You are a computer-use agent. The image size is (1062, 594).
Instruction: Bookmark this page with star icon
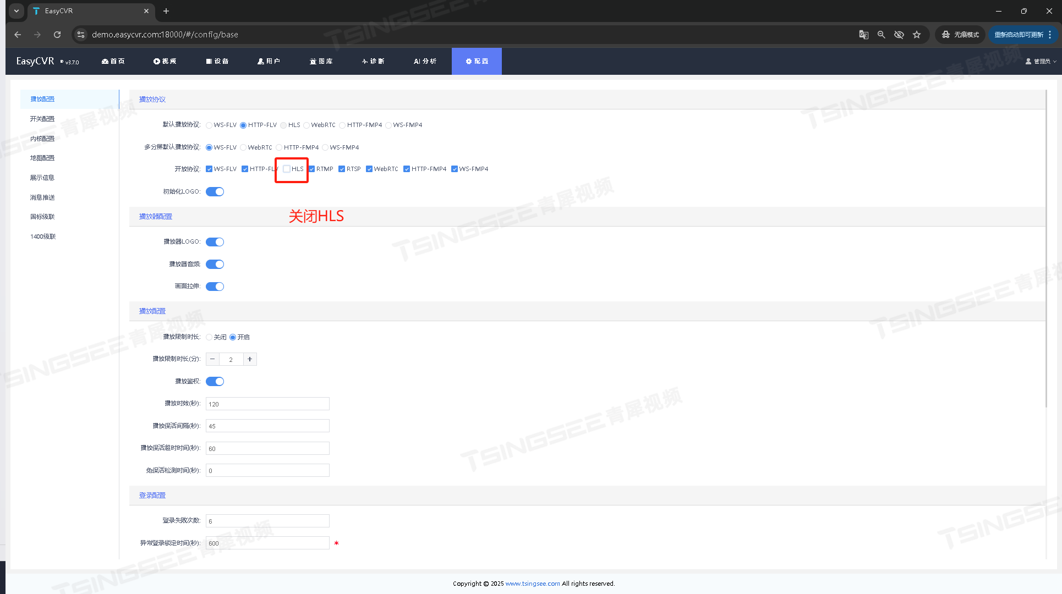(917, 35)
